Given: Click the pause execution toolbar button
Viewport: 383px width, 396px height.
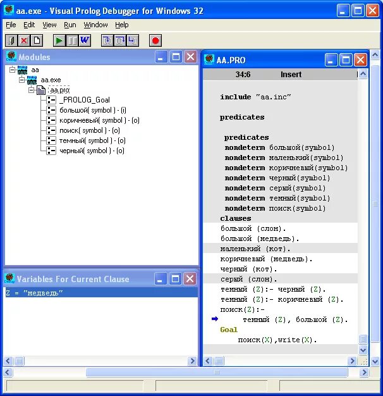Looking at the screenshot, I should (x=72, y=40).
